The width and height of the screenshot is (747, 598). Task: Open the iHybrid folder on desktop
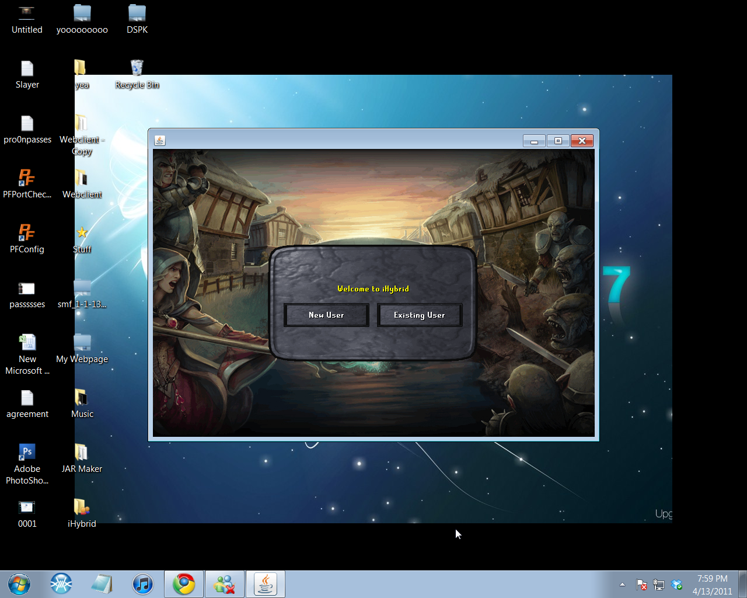pos(82,513)
